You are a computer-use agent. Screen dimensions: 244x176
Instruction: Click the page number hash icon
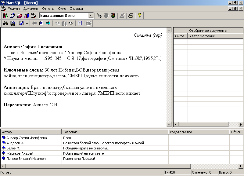(x=41, y=23)
